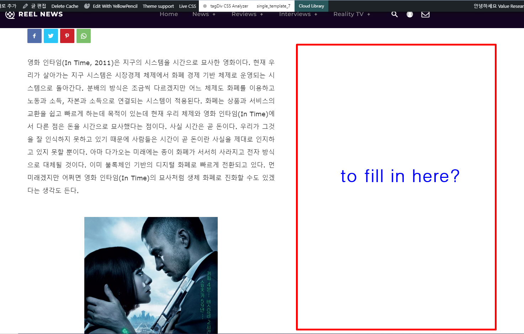
Task: Click the opening paragraph line '영화 인타임(In Time, 2011)은'
Action: click(x=74, y=63)
